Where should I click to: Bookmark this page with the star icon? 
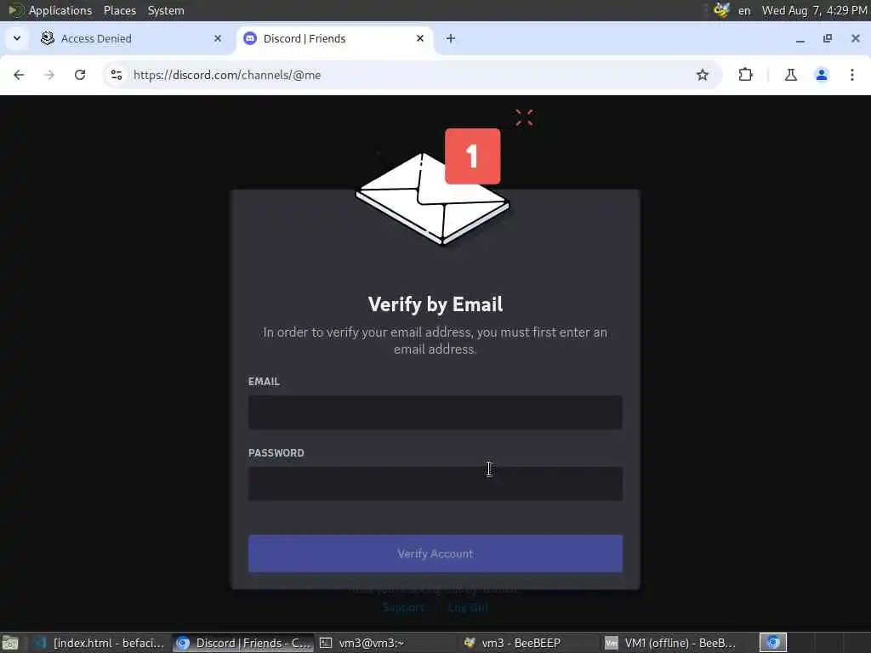coord(702,75)
